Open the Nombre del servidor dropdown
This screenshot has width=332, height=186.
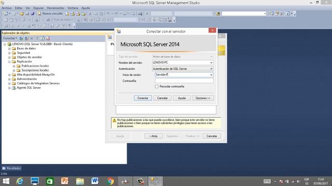pyautogui.click(x=211, y=63)
